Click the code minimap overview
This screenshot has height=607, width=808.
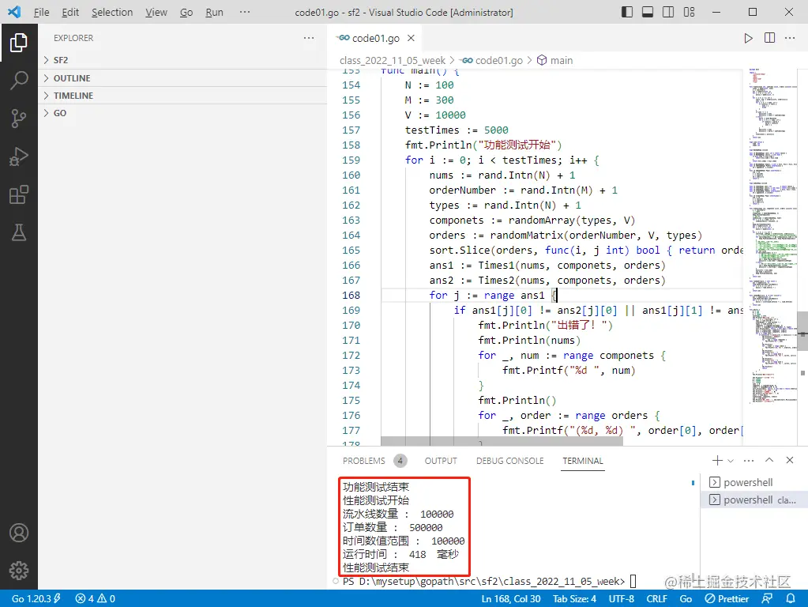(x=772, y=237)
